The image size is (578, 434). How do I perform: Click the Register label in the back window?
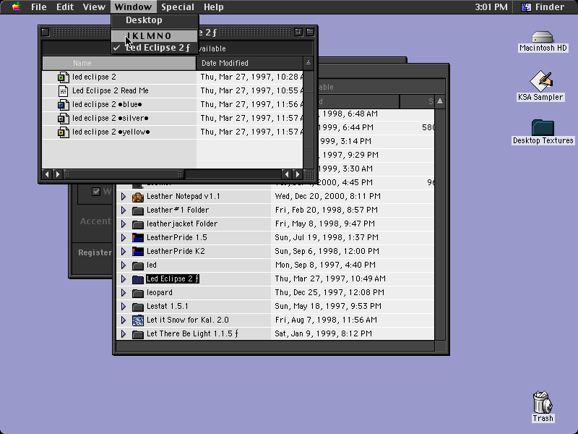[x=95, y=252]
